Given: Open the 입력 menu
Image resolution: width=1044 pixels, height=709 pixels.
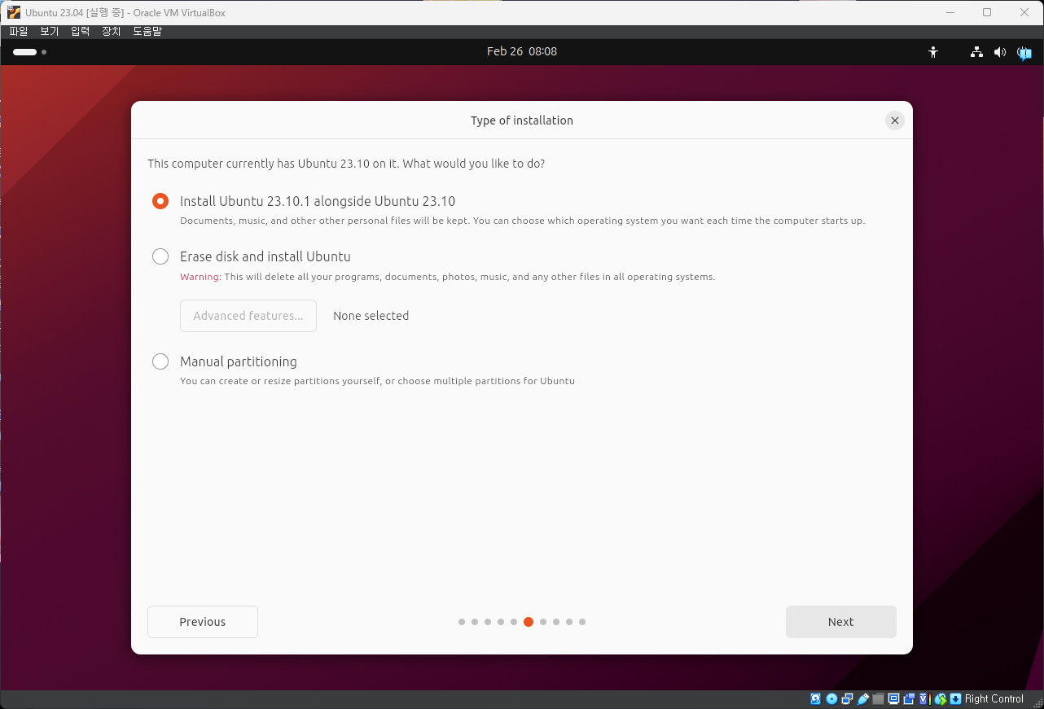Looking at the screenshot, I should tap(81, 32).
